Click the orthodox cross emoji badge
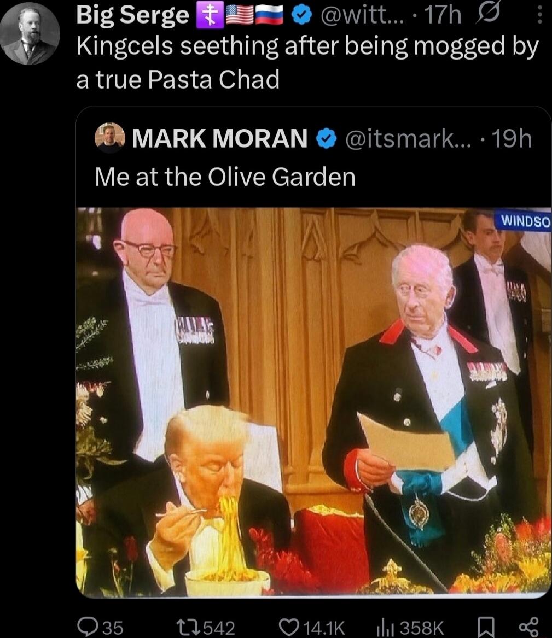The image size is (552, 638). tap(210, 16)
